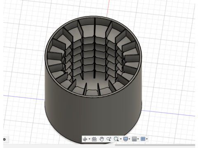Expand the Grid and Snaps dropdown arrow

[x=138, y=139]
